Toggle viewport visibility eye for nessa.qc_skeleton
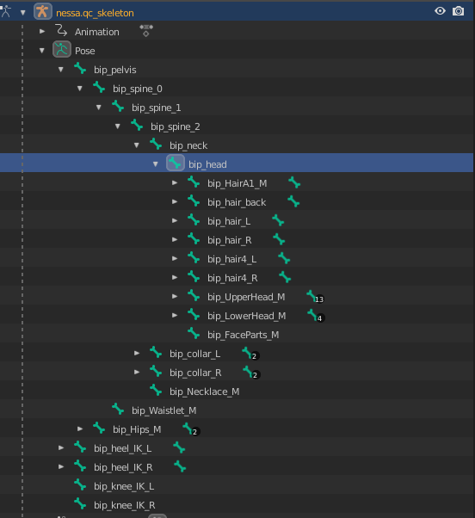Image resolution: width=475 pixels, height=518 pixels. (440, 11)
